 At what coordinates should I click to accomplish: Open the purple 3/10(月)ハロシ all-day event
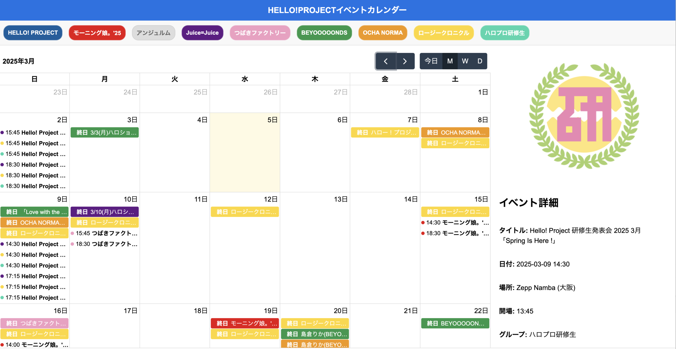coord(105,212)
